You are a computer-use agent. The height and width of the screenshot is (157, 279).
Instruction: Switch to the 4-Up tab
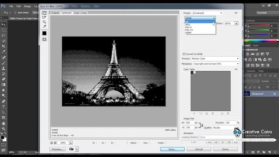point(84,13)
